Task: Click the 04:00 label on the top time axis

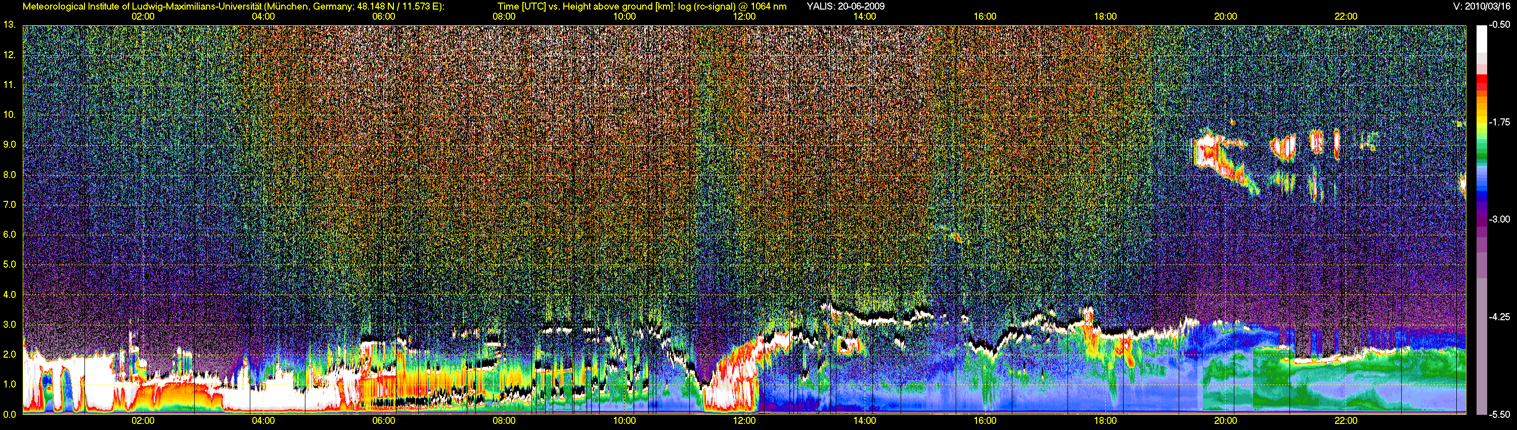Action: 263,17
